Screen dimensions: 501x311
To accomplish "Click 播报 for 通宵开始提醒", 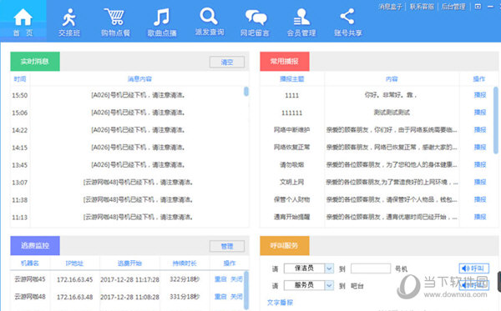I will click(480, 217).
